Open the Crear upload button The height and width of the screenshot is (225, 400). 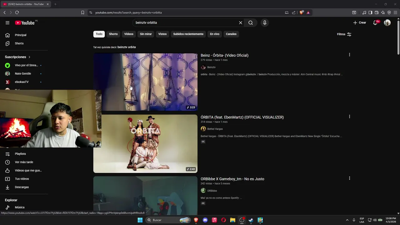(360, 22)
